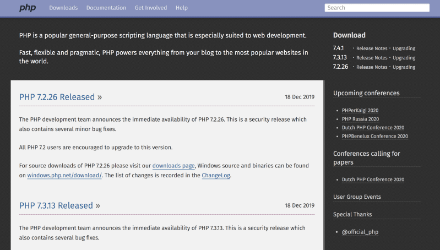Open Upcoming conferences heading

tap(366, 93)
